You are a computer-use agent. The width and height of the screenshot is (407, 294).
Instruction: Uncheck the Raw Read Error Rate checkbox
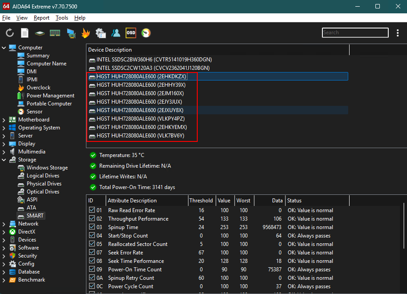(x=92, y=210)
